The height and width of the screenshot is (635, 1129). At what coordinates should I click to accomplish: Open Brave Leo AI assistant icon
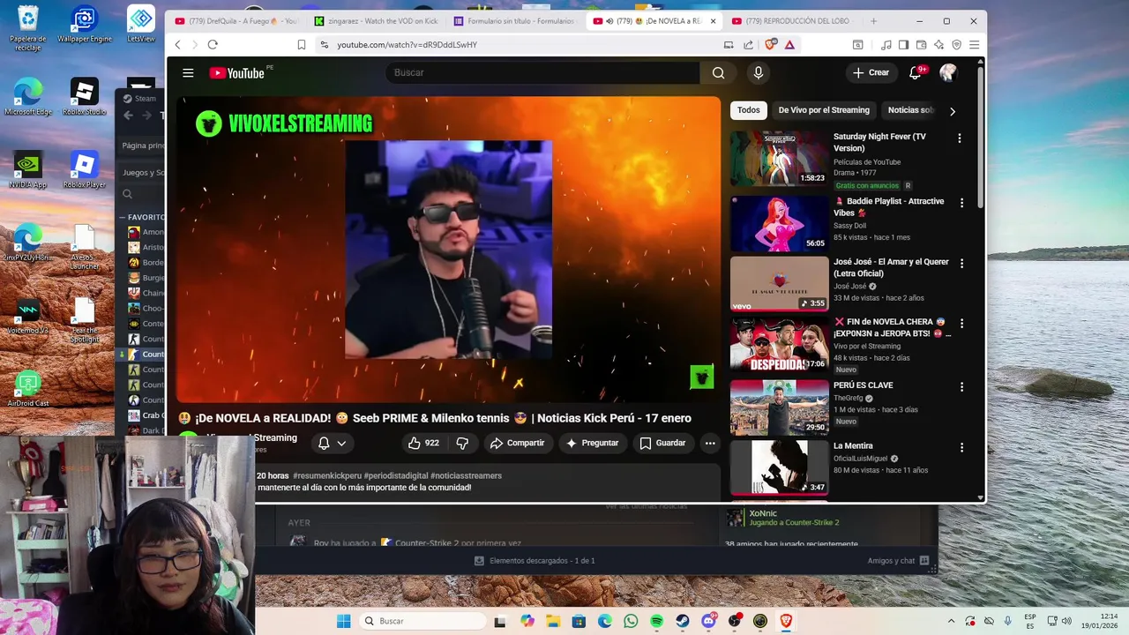[x=938, y=44]
